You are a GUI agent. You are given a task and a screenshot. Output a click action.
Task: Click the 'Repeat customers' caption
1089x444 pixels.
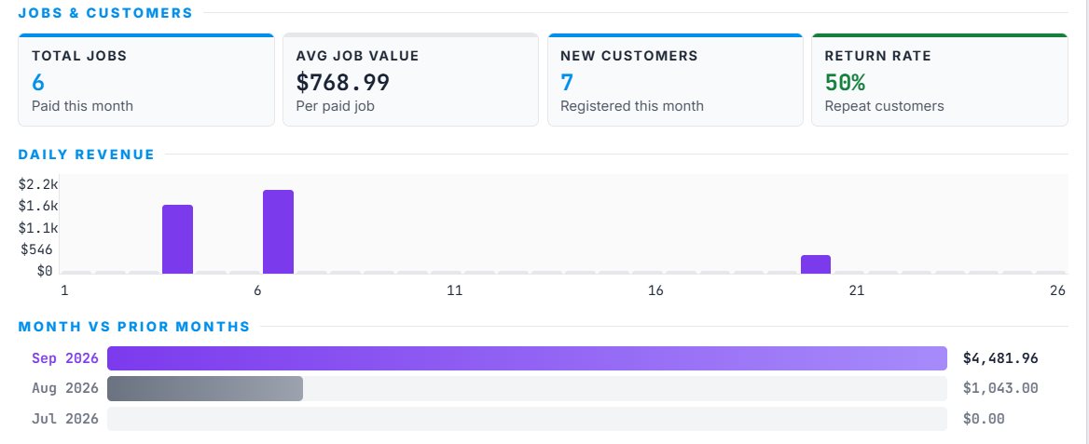[884, 106]
